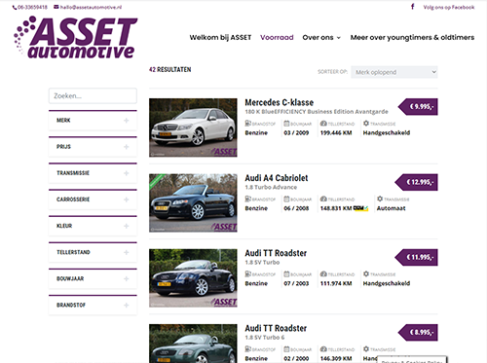Click the '07 / 2003' build date
The height and width of the screenshot is (363, 487).
pos(296,283)
